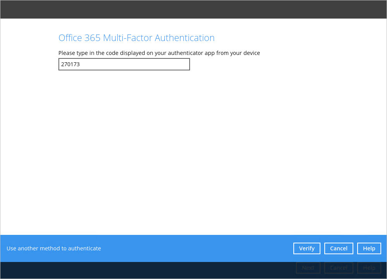This screenshot has height=279, width=387.
Task: Click the dark title bar at top
Action: coord(193,9)
